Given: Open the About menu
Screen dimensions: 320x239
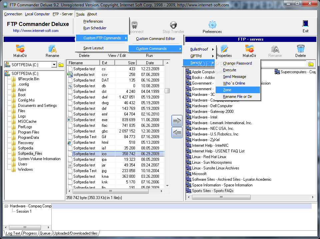Looking at the screenshot, I should 92,14.
